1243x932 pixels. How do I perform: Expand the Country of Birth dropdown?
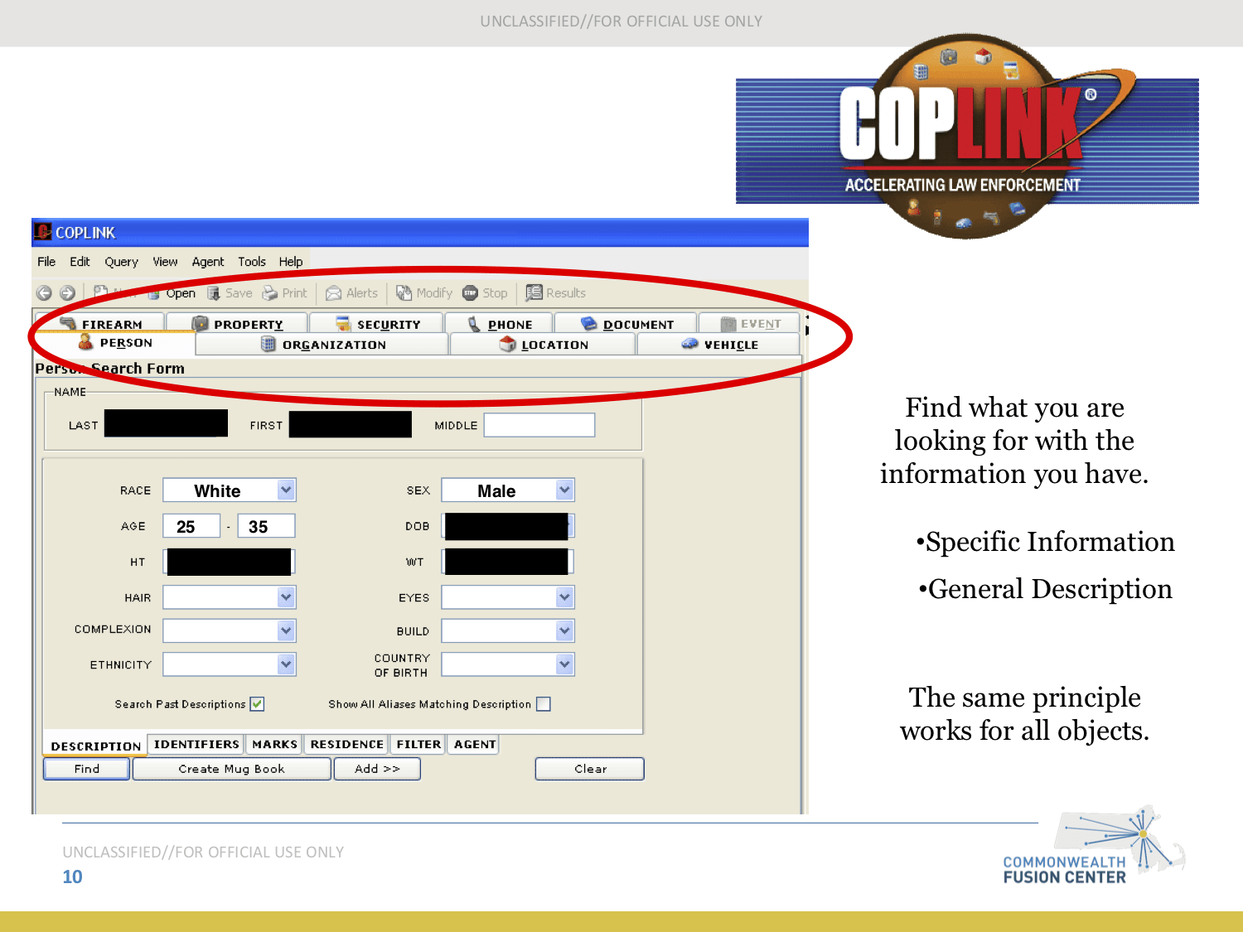click(564, 664)
